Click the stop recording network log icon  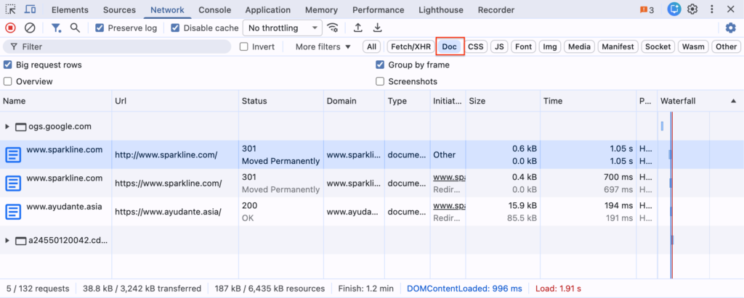point(10,28)
